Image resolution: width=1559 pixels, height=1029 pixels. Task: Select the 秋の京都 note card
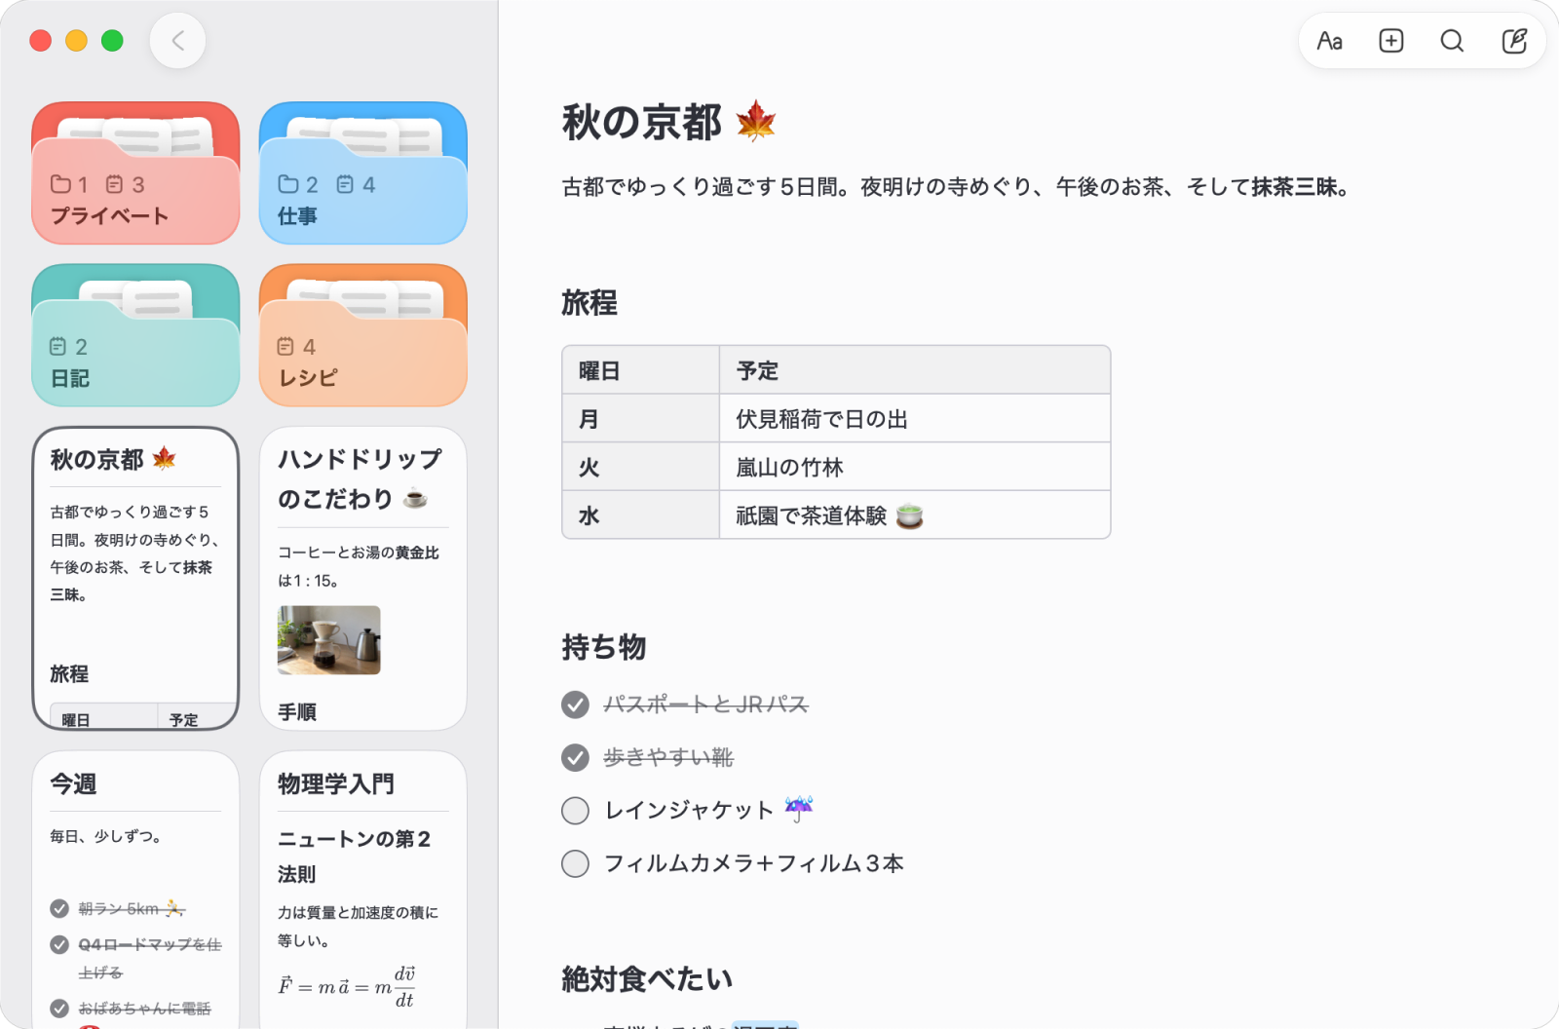coord(135,579)
